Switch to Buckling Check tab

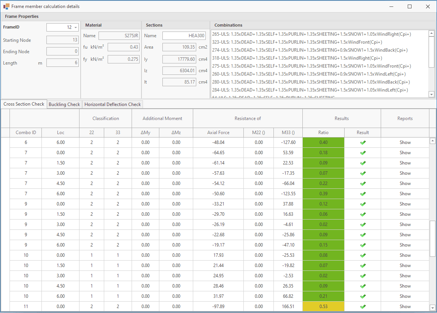64,104
